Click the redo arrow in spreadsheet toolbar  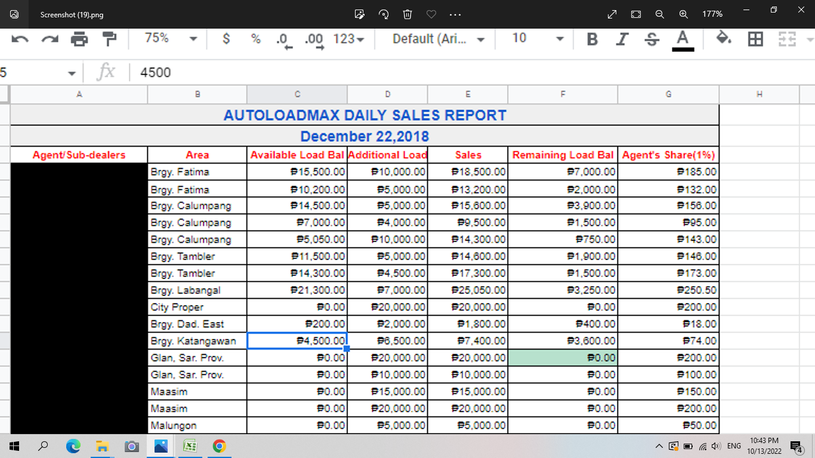49,39
